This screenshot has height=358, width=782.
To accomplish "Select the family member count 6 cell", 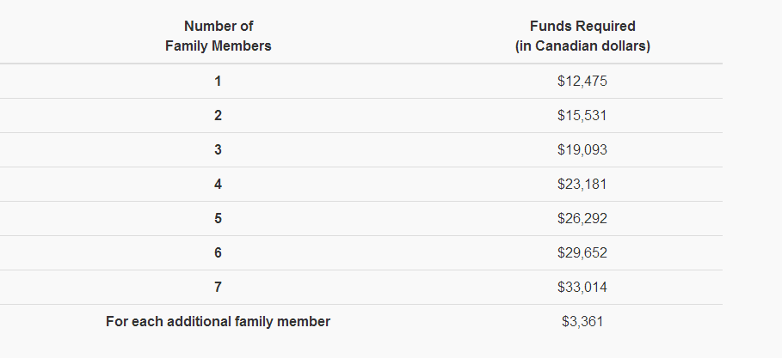I will [x=219, y=253].
